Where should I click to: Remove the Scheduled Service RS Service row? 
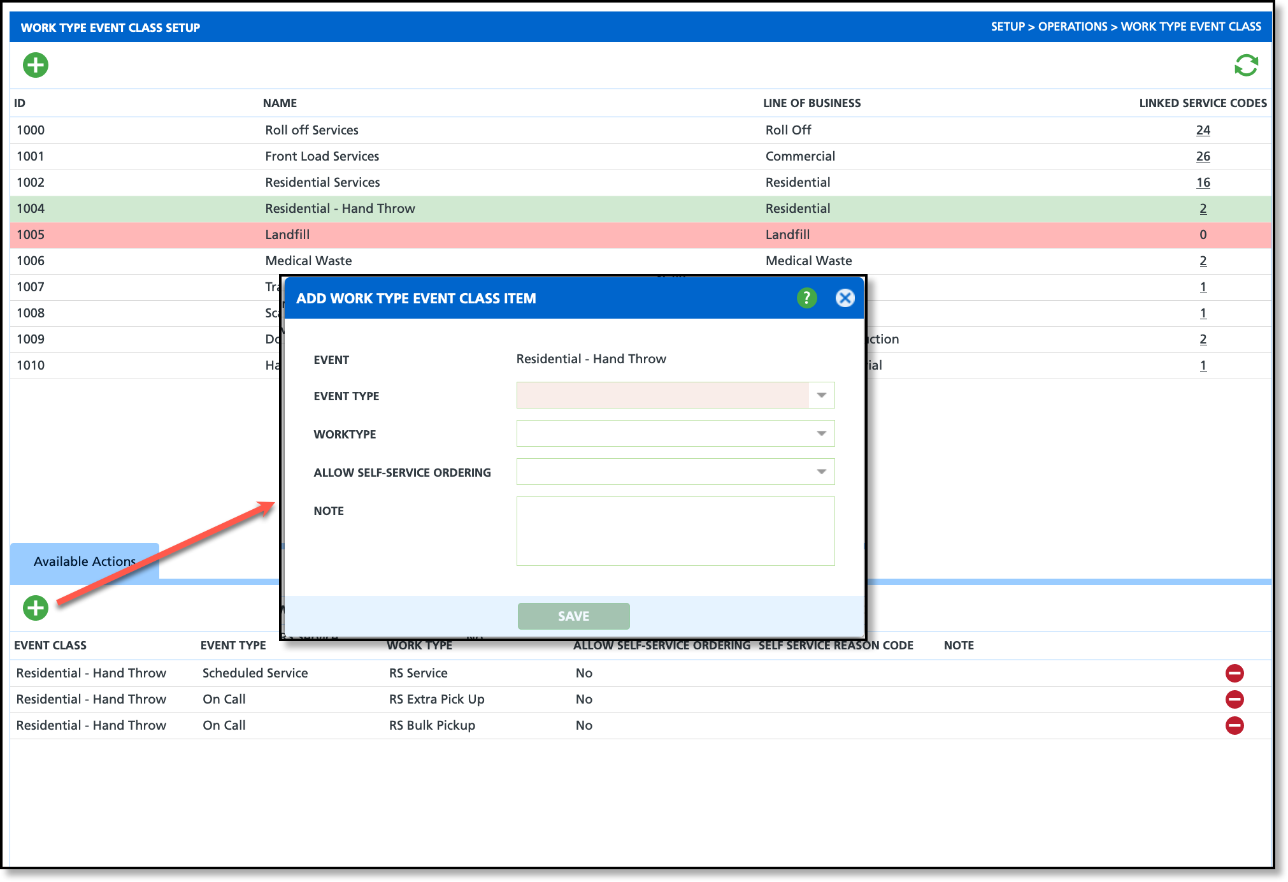[1234, 673]
